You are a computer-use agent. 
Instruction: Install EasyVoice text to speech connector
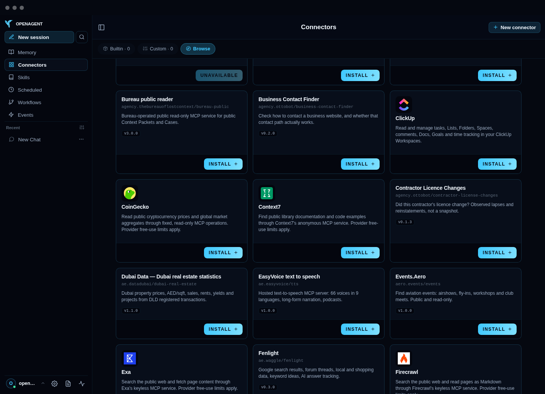tap(360, 329)
